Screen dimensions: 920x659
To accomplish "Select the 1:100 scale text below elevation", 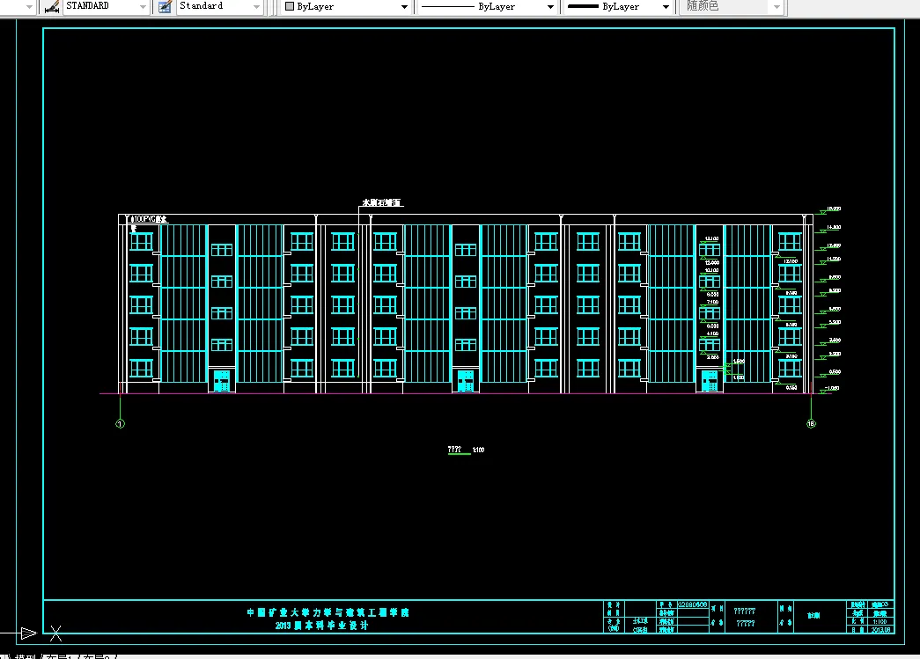I will coord(478,450).
